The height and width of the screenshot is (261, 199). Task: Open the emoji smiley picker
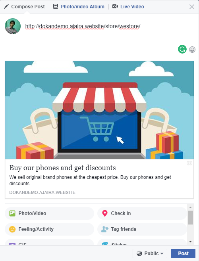tap(192, 50)
